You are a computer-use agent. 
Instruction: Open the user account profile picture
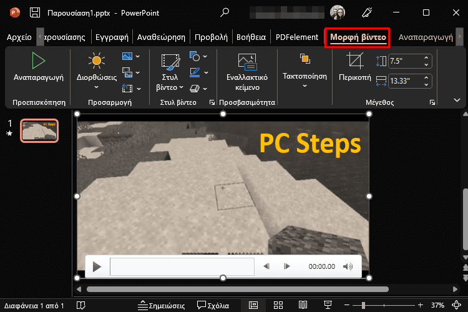click(x=338, y=12)
